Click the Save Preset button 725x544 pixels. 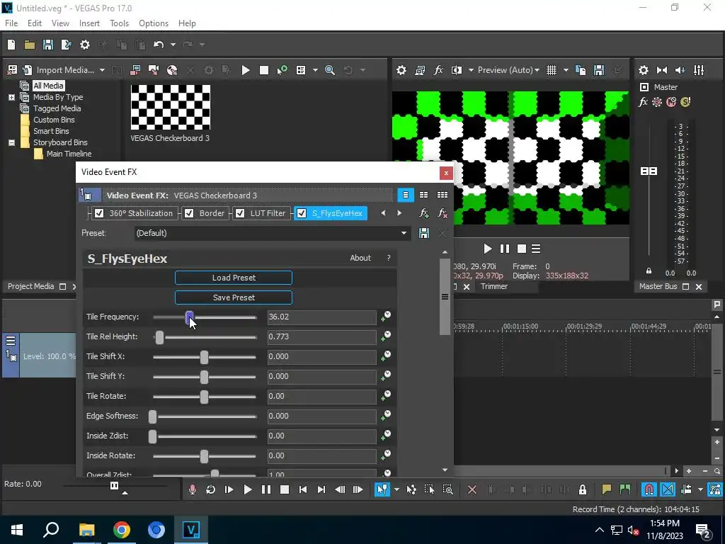coord(234,297)
